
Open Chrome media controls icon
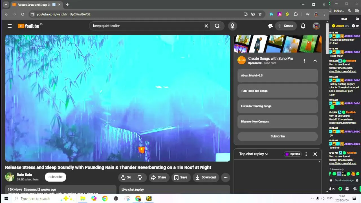[x=308, y=14]
